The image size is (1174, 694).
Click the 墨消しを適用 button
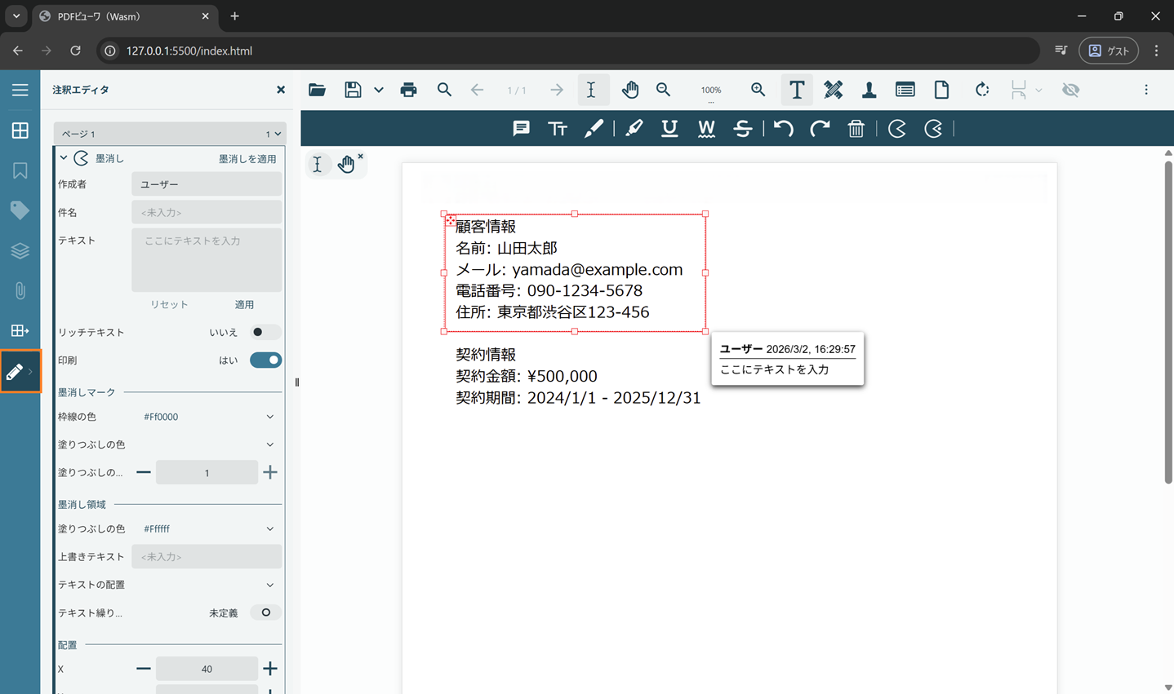pyautogui.click(x=247, y=159)
